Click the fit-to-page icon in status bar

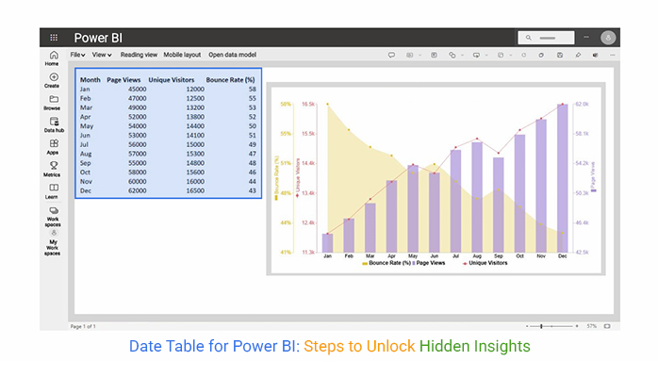tap(607, 326)
